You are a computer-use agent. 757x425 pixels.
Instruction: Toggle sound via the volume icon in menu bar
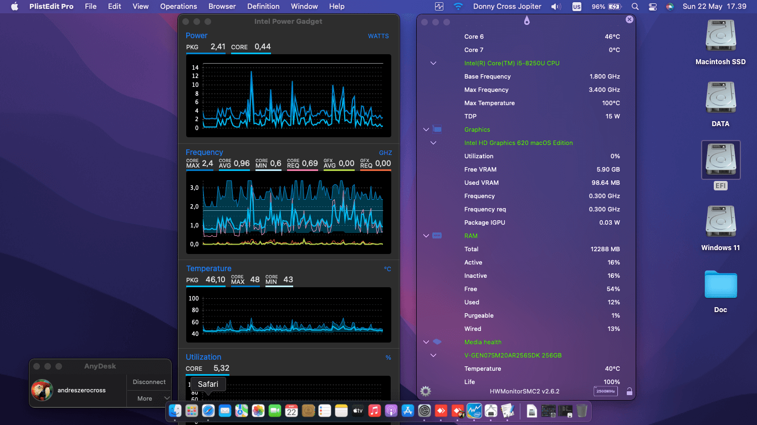(556, 7)
